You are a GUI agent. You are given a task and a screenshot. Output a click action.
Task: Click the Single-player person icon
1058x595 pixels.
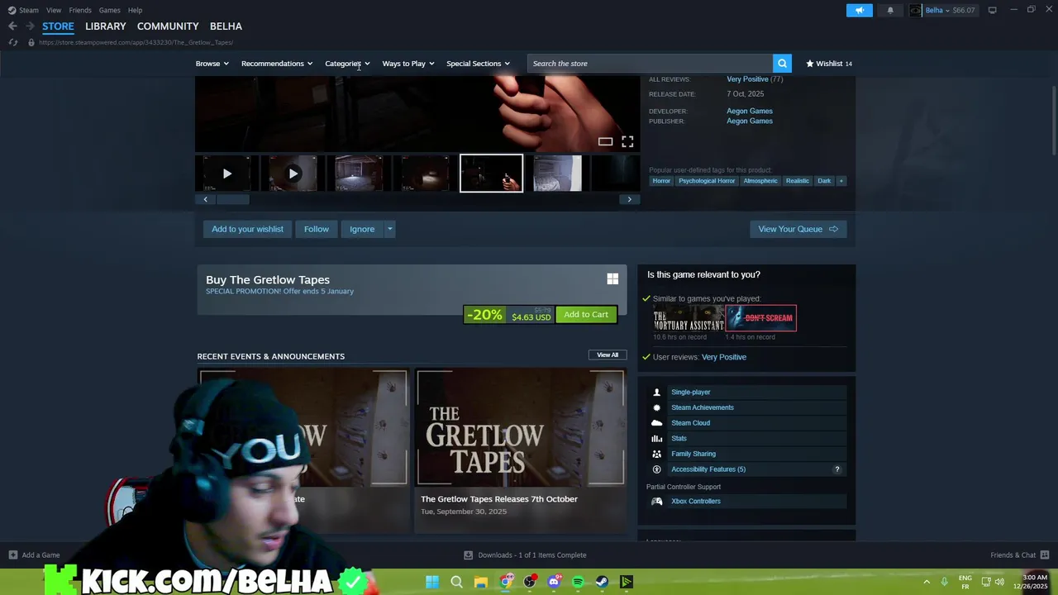[x=657, y=393]
